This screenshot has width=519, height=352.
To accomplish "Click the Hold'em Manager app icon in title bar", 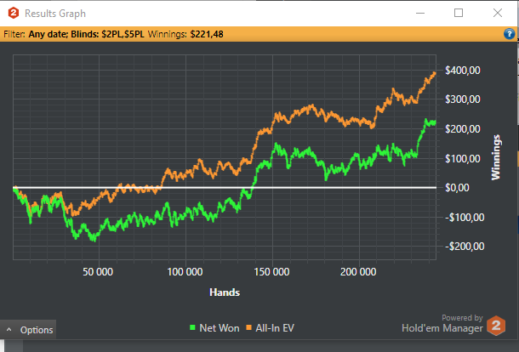I will pyautogui.click(x=14, y=14).
